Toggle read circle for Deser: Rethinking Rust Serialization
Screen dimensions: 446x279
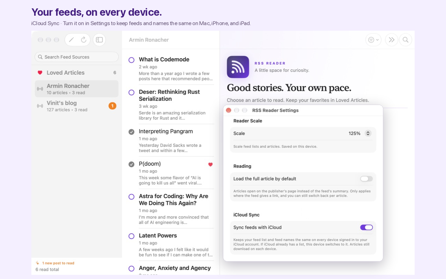click(x=131, y=92)
